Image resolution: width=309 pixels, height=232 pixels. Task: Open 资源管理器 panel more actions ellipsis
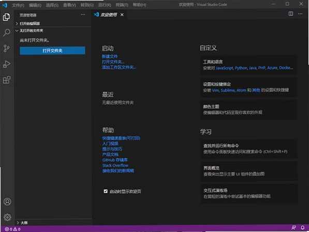83,14
